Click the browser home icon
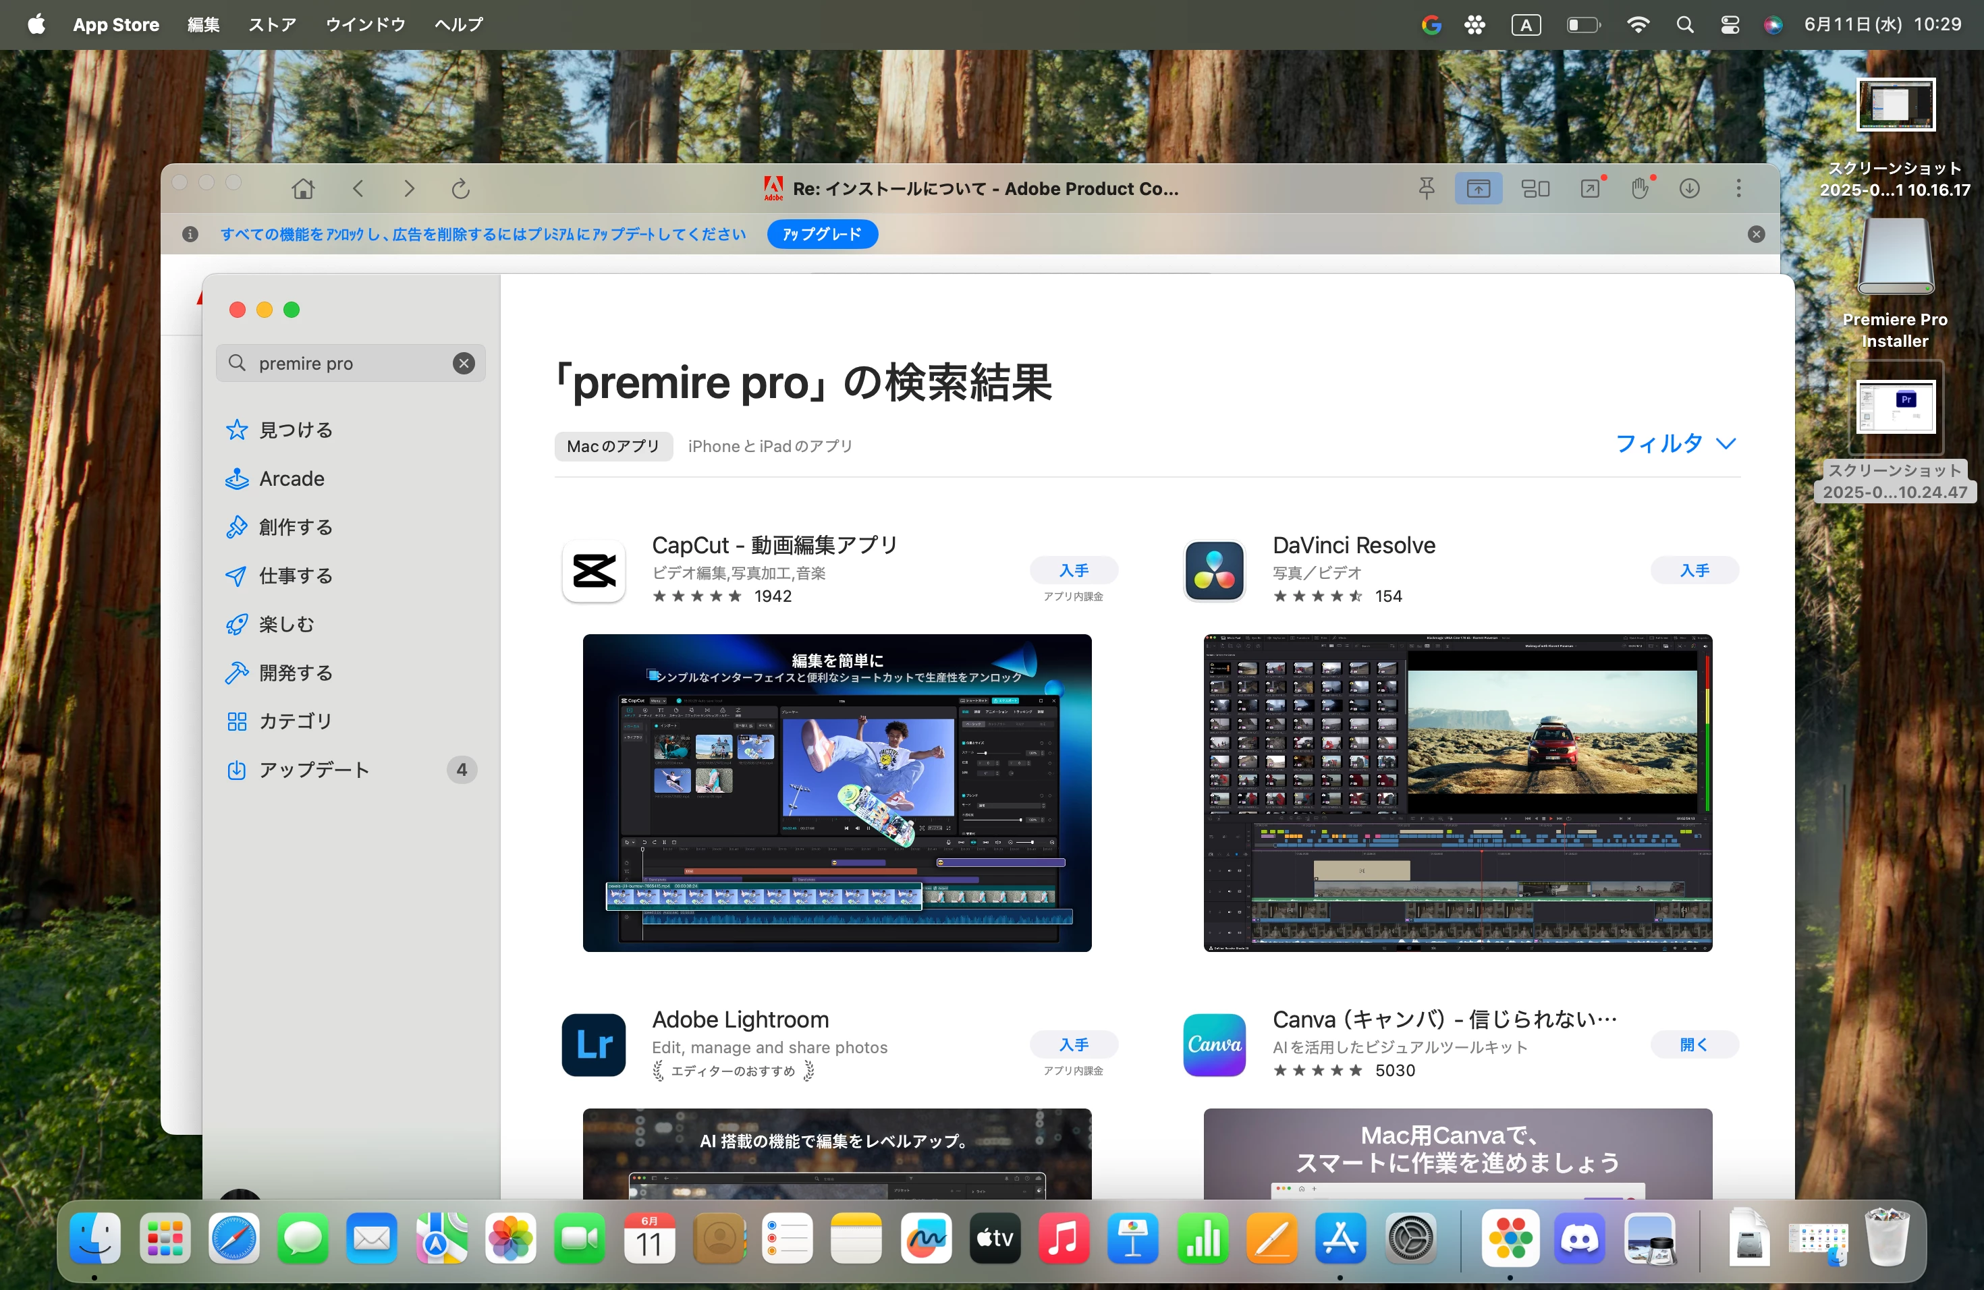Screen dimensions: 1984x1290 (304, 189)
